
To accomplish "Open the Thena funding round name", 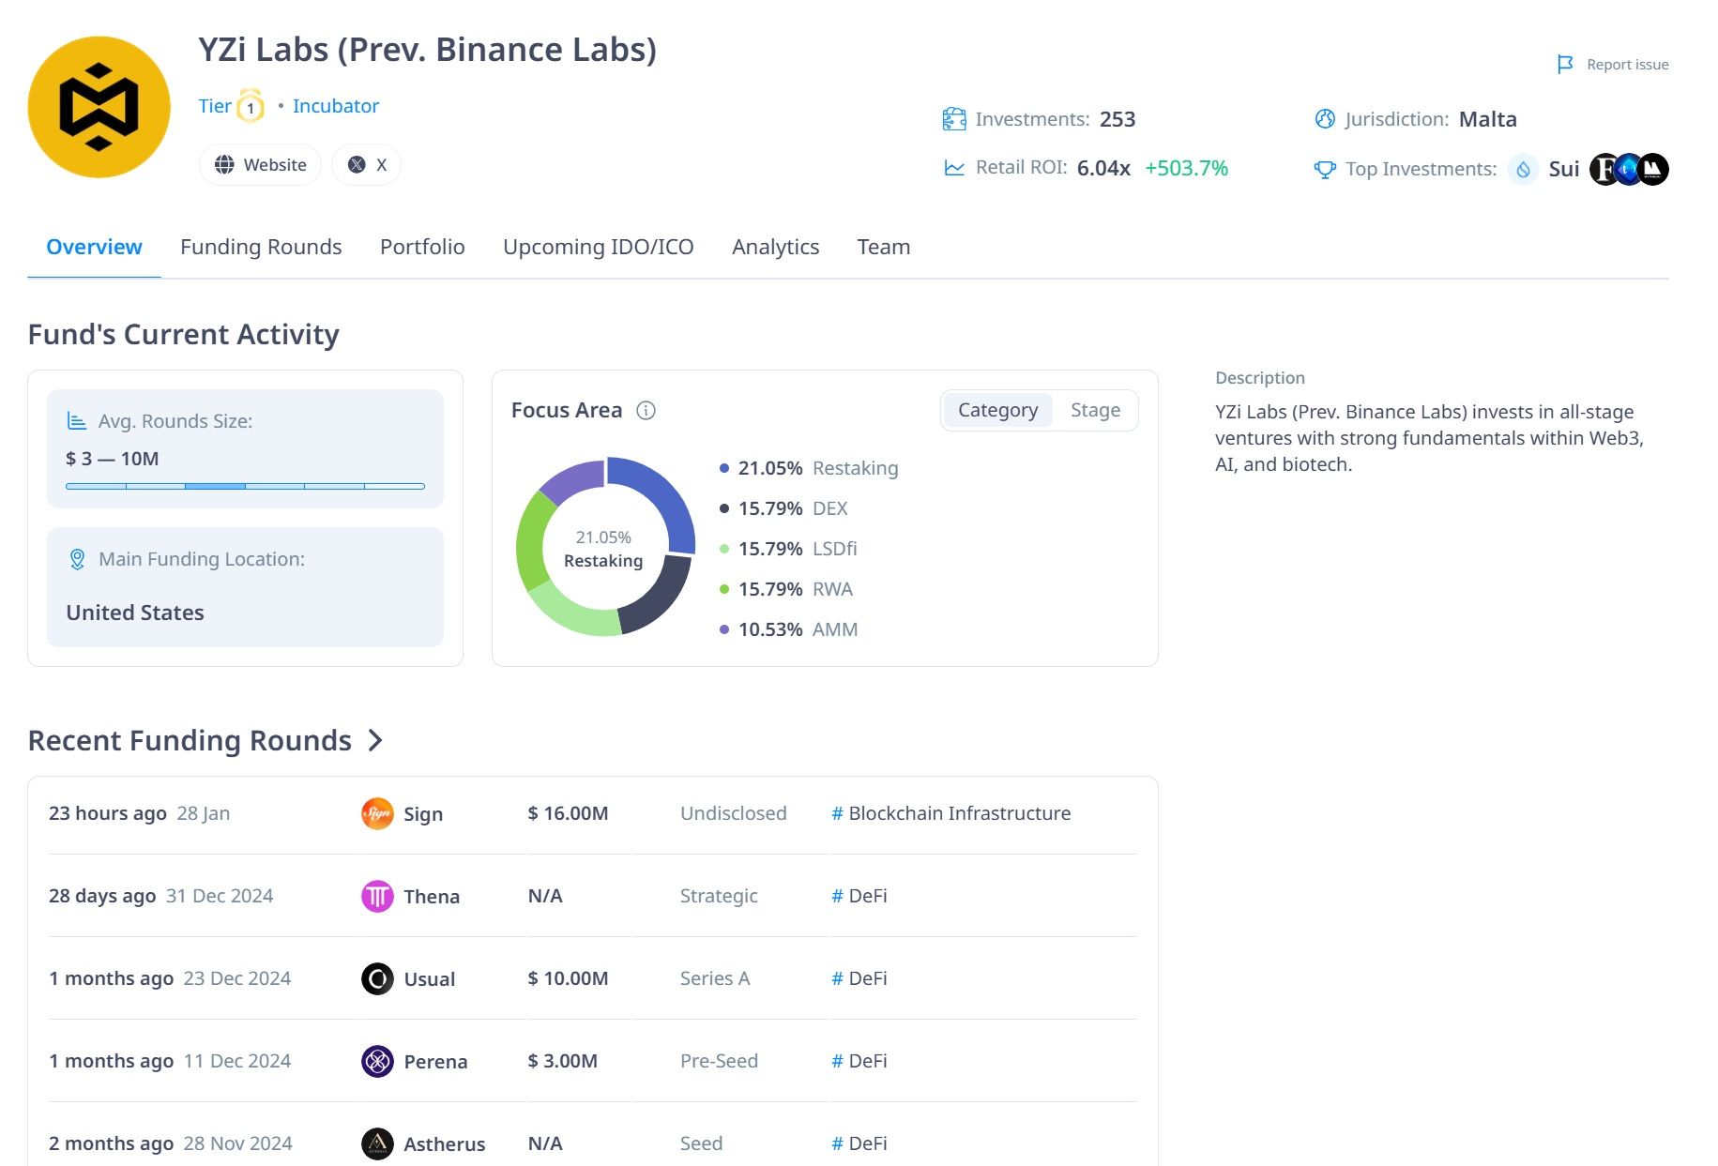I will point(432,897).
